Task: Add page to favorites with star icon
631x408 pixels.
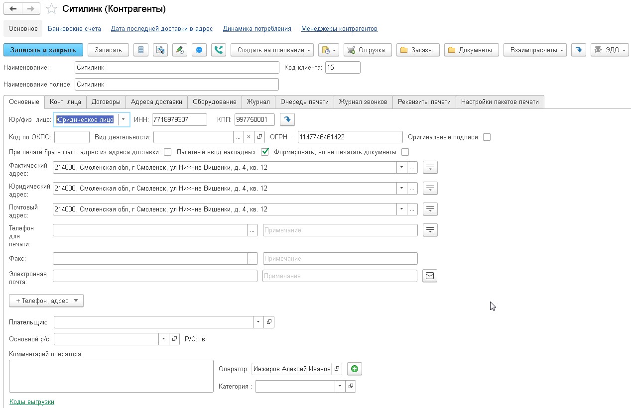Action: (51, 9)
